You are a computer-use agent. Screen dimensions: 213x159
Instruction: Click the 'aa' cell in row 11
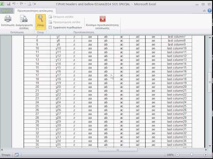click(90, 52)
